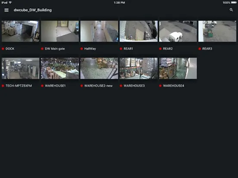
Task: Select the HallWay camera label
Action: tap(90, 49)
